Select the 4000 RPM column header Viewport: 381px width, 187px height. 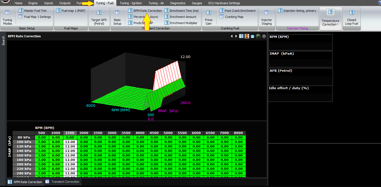[140, 133]
